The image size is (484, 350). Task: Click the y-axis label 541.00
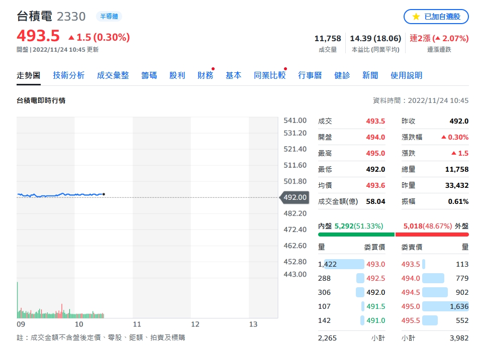(x=295, y=120)
